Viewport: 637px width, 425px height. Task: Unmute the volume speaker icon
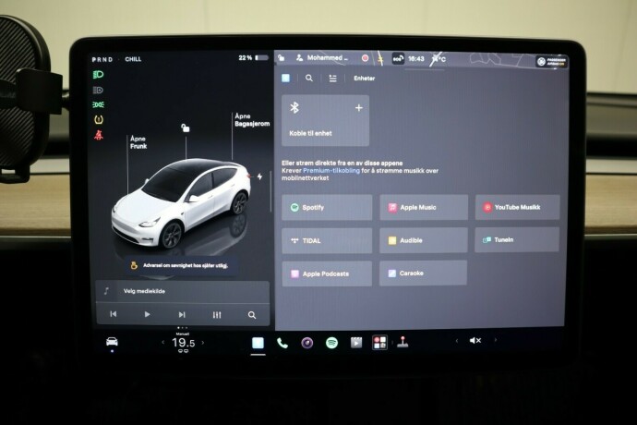point(475,340)
